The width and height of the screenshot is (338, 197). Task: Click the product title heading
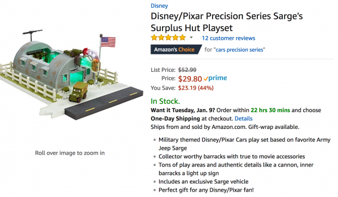tap(227, 22)
